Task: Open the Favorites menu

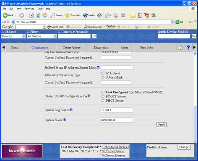Action: pos(29,9)
